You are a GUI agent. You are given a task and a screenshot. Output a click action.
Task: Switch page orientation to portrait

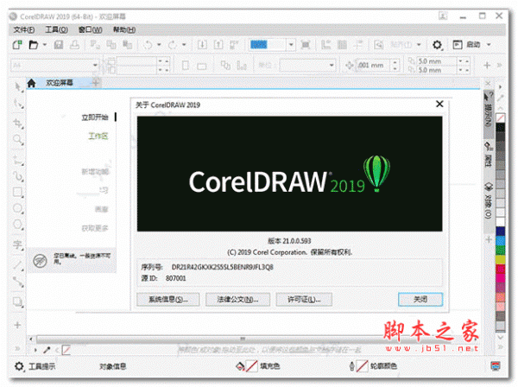pyautogui.click(x=186, y=66)
